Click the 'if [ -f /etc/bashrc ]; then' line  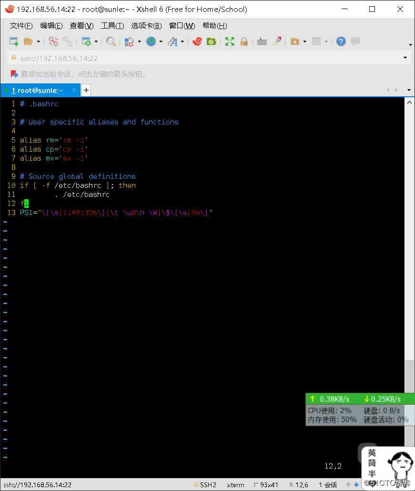point(78,185)
